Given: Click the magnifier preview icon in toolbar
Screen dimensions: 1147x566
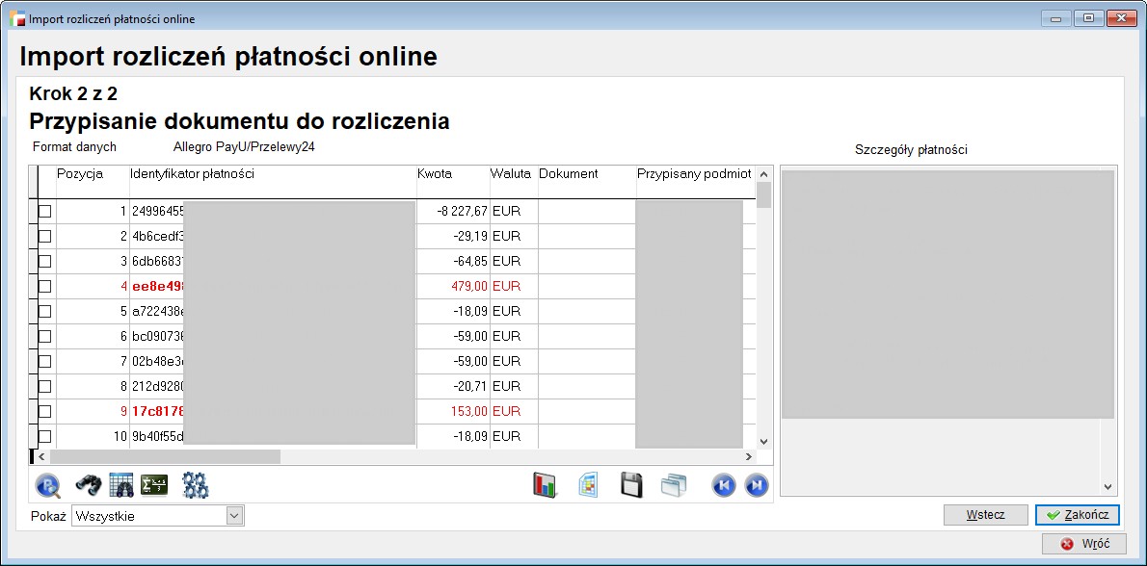Looking at the screenshot, I should coord(48,486).
